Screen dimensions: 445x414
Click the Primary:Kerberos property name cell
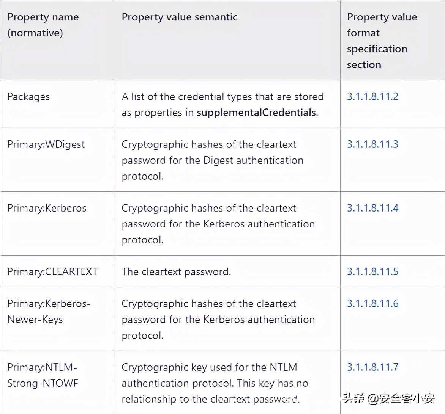click(x=47, y=208)
